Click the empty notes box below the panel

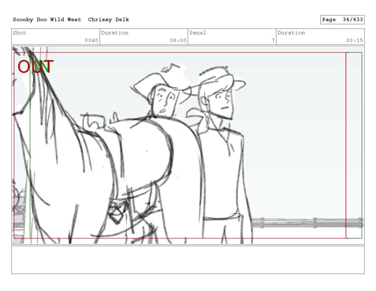(188, 260)
